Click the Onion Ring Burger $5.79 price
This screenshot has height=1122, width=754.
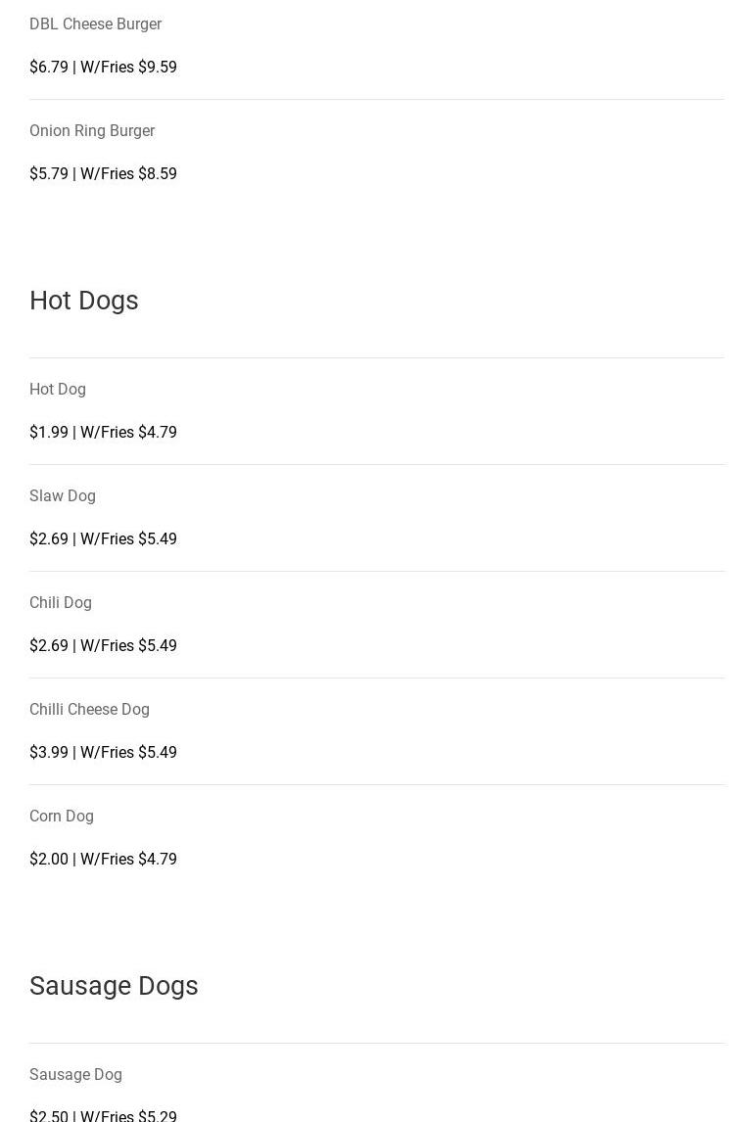pyautogui.click(x=49, y=173)
